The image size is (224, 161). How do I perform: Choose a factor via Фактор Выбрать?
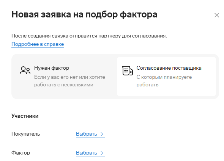[90, 153]
